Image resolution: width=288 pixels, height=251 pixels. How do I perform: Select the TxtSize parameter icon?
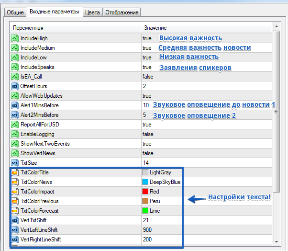coord(15,163)
